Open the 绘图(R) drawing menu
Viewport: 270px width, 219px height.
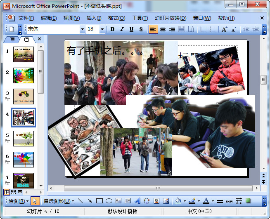19,201
